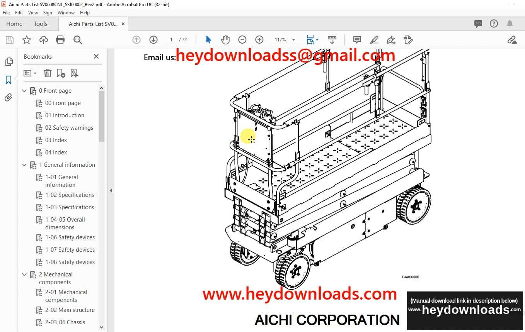Collapse the 2 Mechanical components group

[x=24, y=274]
